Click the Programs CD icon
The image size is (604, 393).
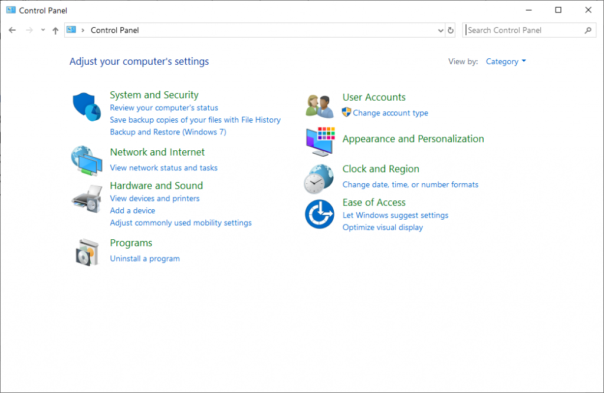pyautogui.click(x=86, y=252)
